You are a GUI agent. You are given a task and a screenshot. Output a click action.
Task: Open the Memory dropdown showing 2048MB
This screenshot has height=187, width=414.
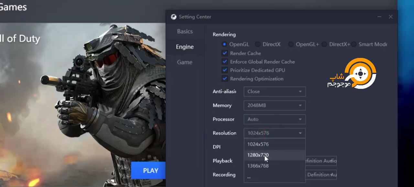(275, 105)
